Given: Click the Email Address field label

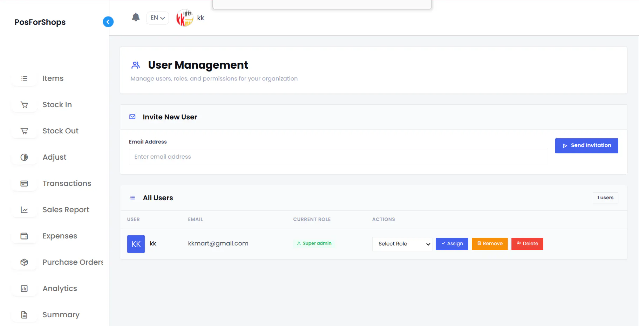Looking at the screenshot, I should pos(148,142).
